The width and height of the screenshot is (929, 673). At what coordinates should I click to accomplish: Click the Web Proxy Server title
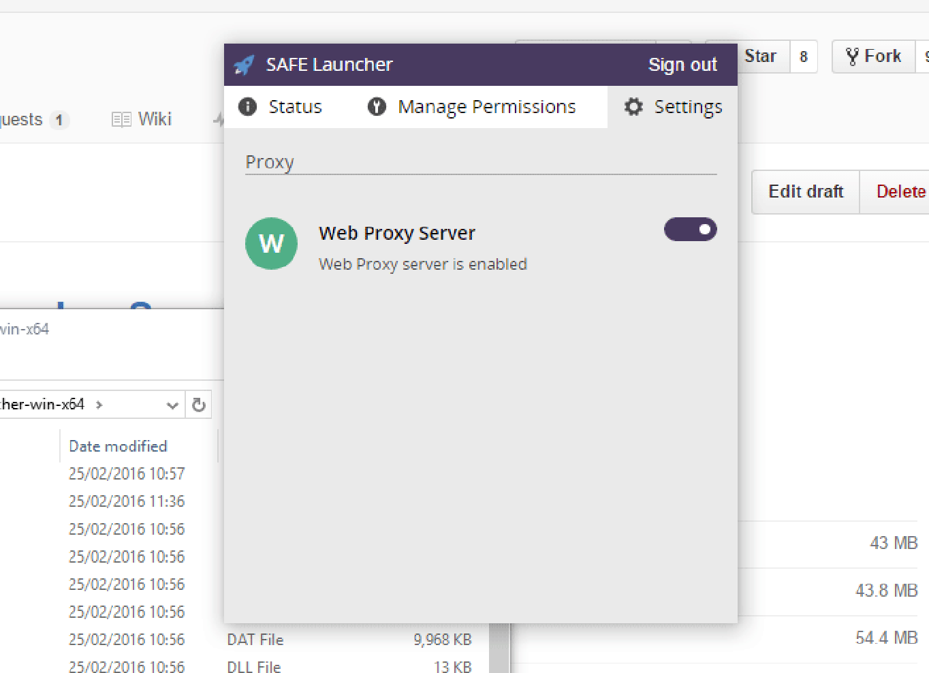397,233
